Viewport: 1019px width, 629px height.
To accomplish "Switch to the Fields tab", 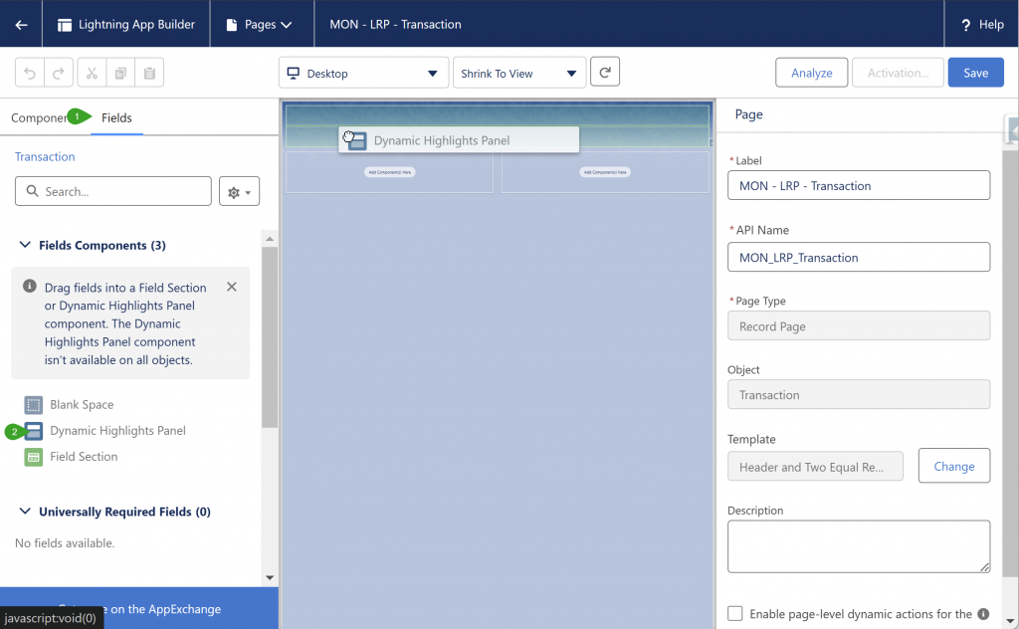I will tap(116, 117).
